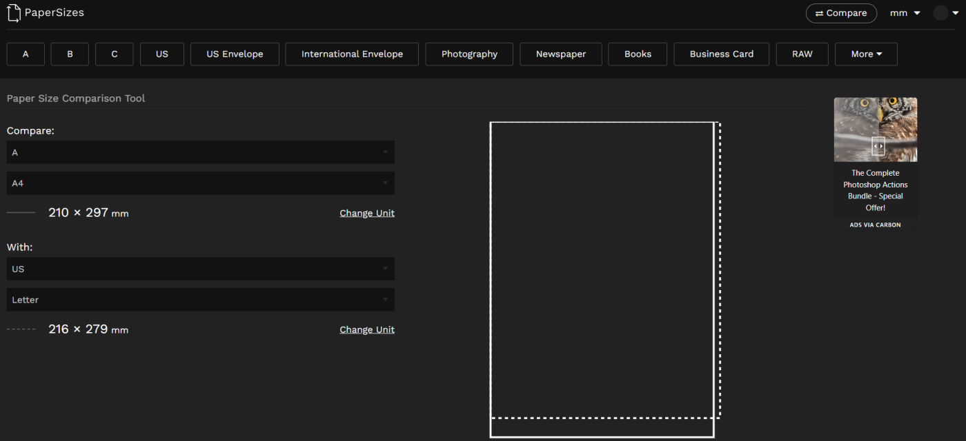Screen dimensions: 966x441
Task: Open RAW paper sizes
Action: (x=802, y=54)
